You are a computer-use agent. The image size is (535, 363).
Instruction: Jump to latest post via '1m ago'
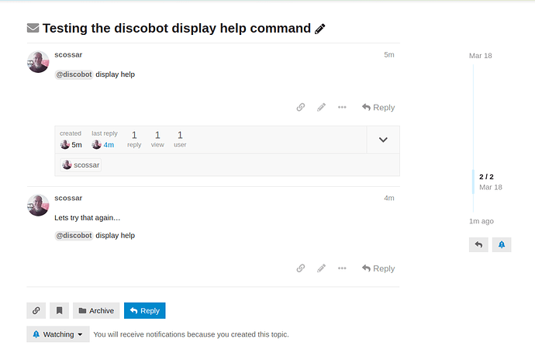(x=481, y=221)
